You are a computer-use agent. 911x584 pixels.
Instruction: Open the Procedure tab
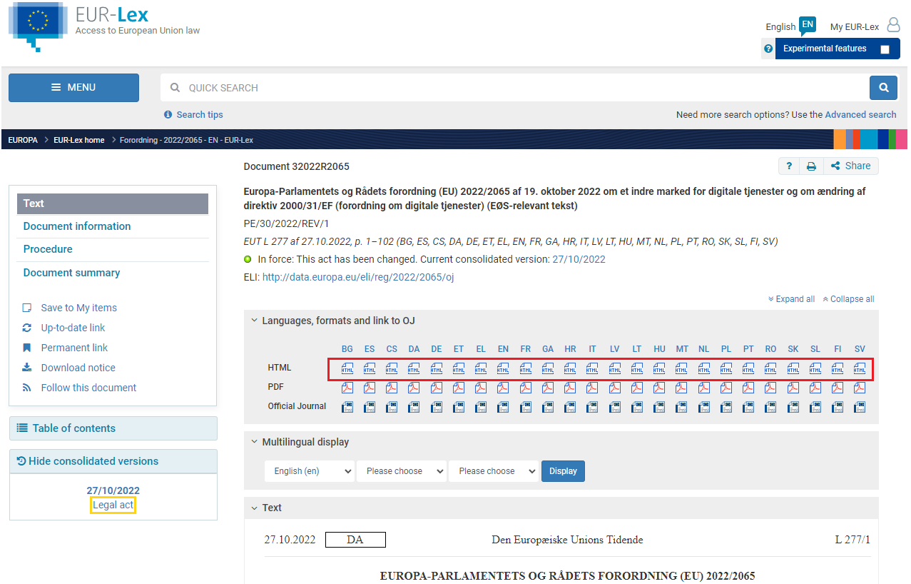click(48, 249)
